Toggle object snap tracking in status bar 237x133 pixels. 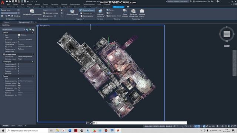[x=196, y=126]
